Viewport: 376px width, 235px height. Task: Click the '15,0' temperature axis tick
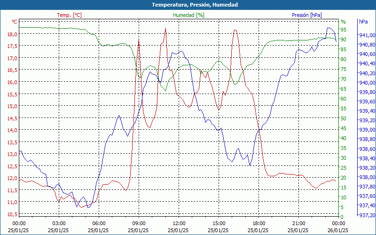pos(13,106)
